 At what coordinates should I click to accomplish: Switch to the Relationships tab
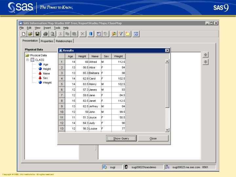(x=64, y=41)
